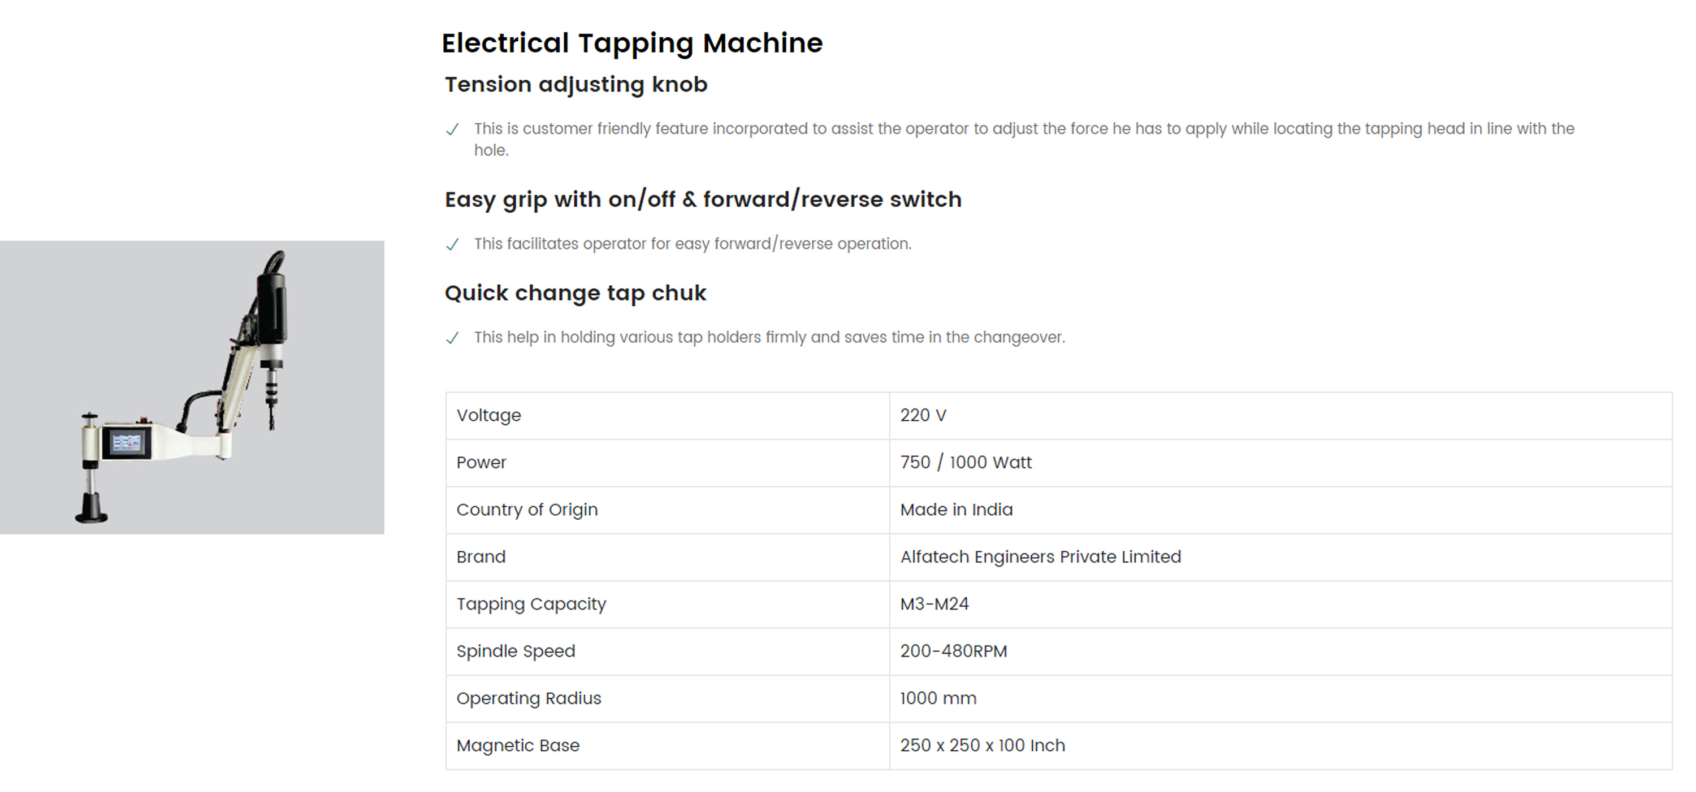Select the Quick change tap chuk heading
The height and width of the screenshot is (792, 1696).
pyautogui.click(x=575, y=293)
